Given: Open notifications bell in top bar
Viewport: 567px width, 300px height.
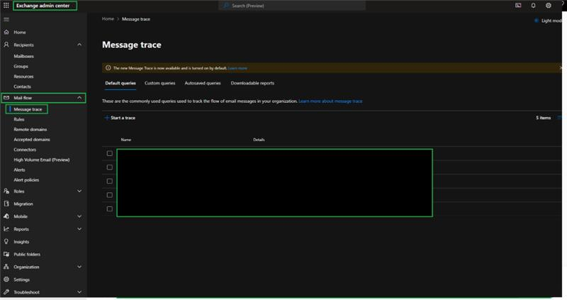Looking at the screenshot, I should tap(534, 6).
